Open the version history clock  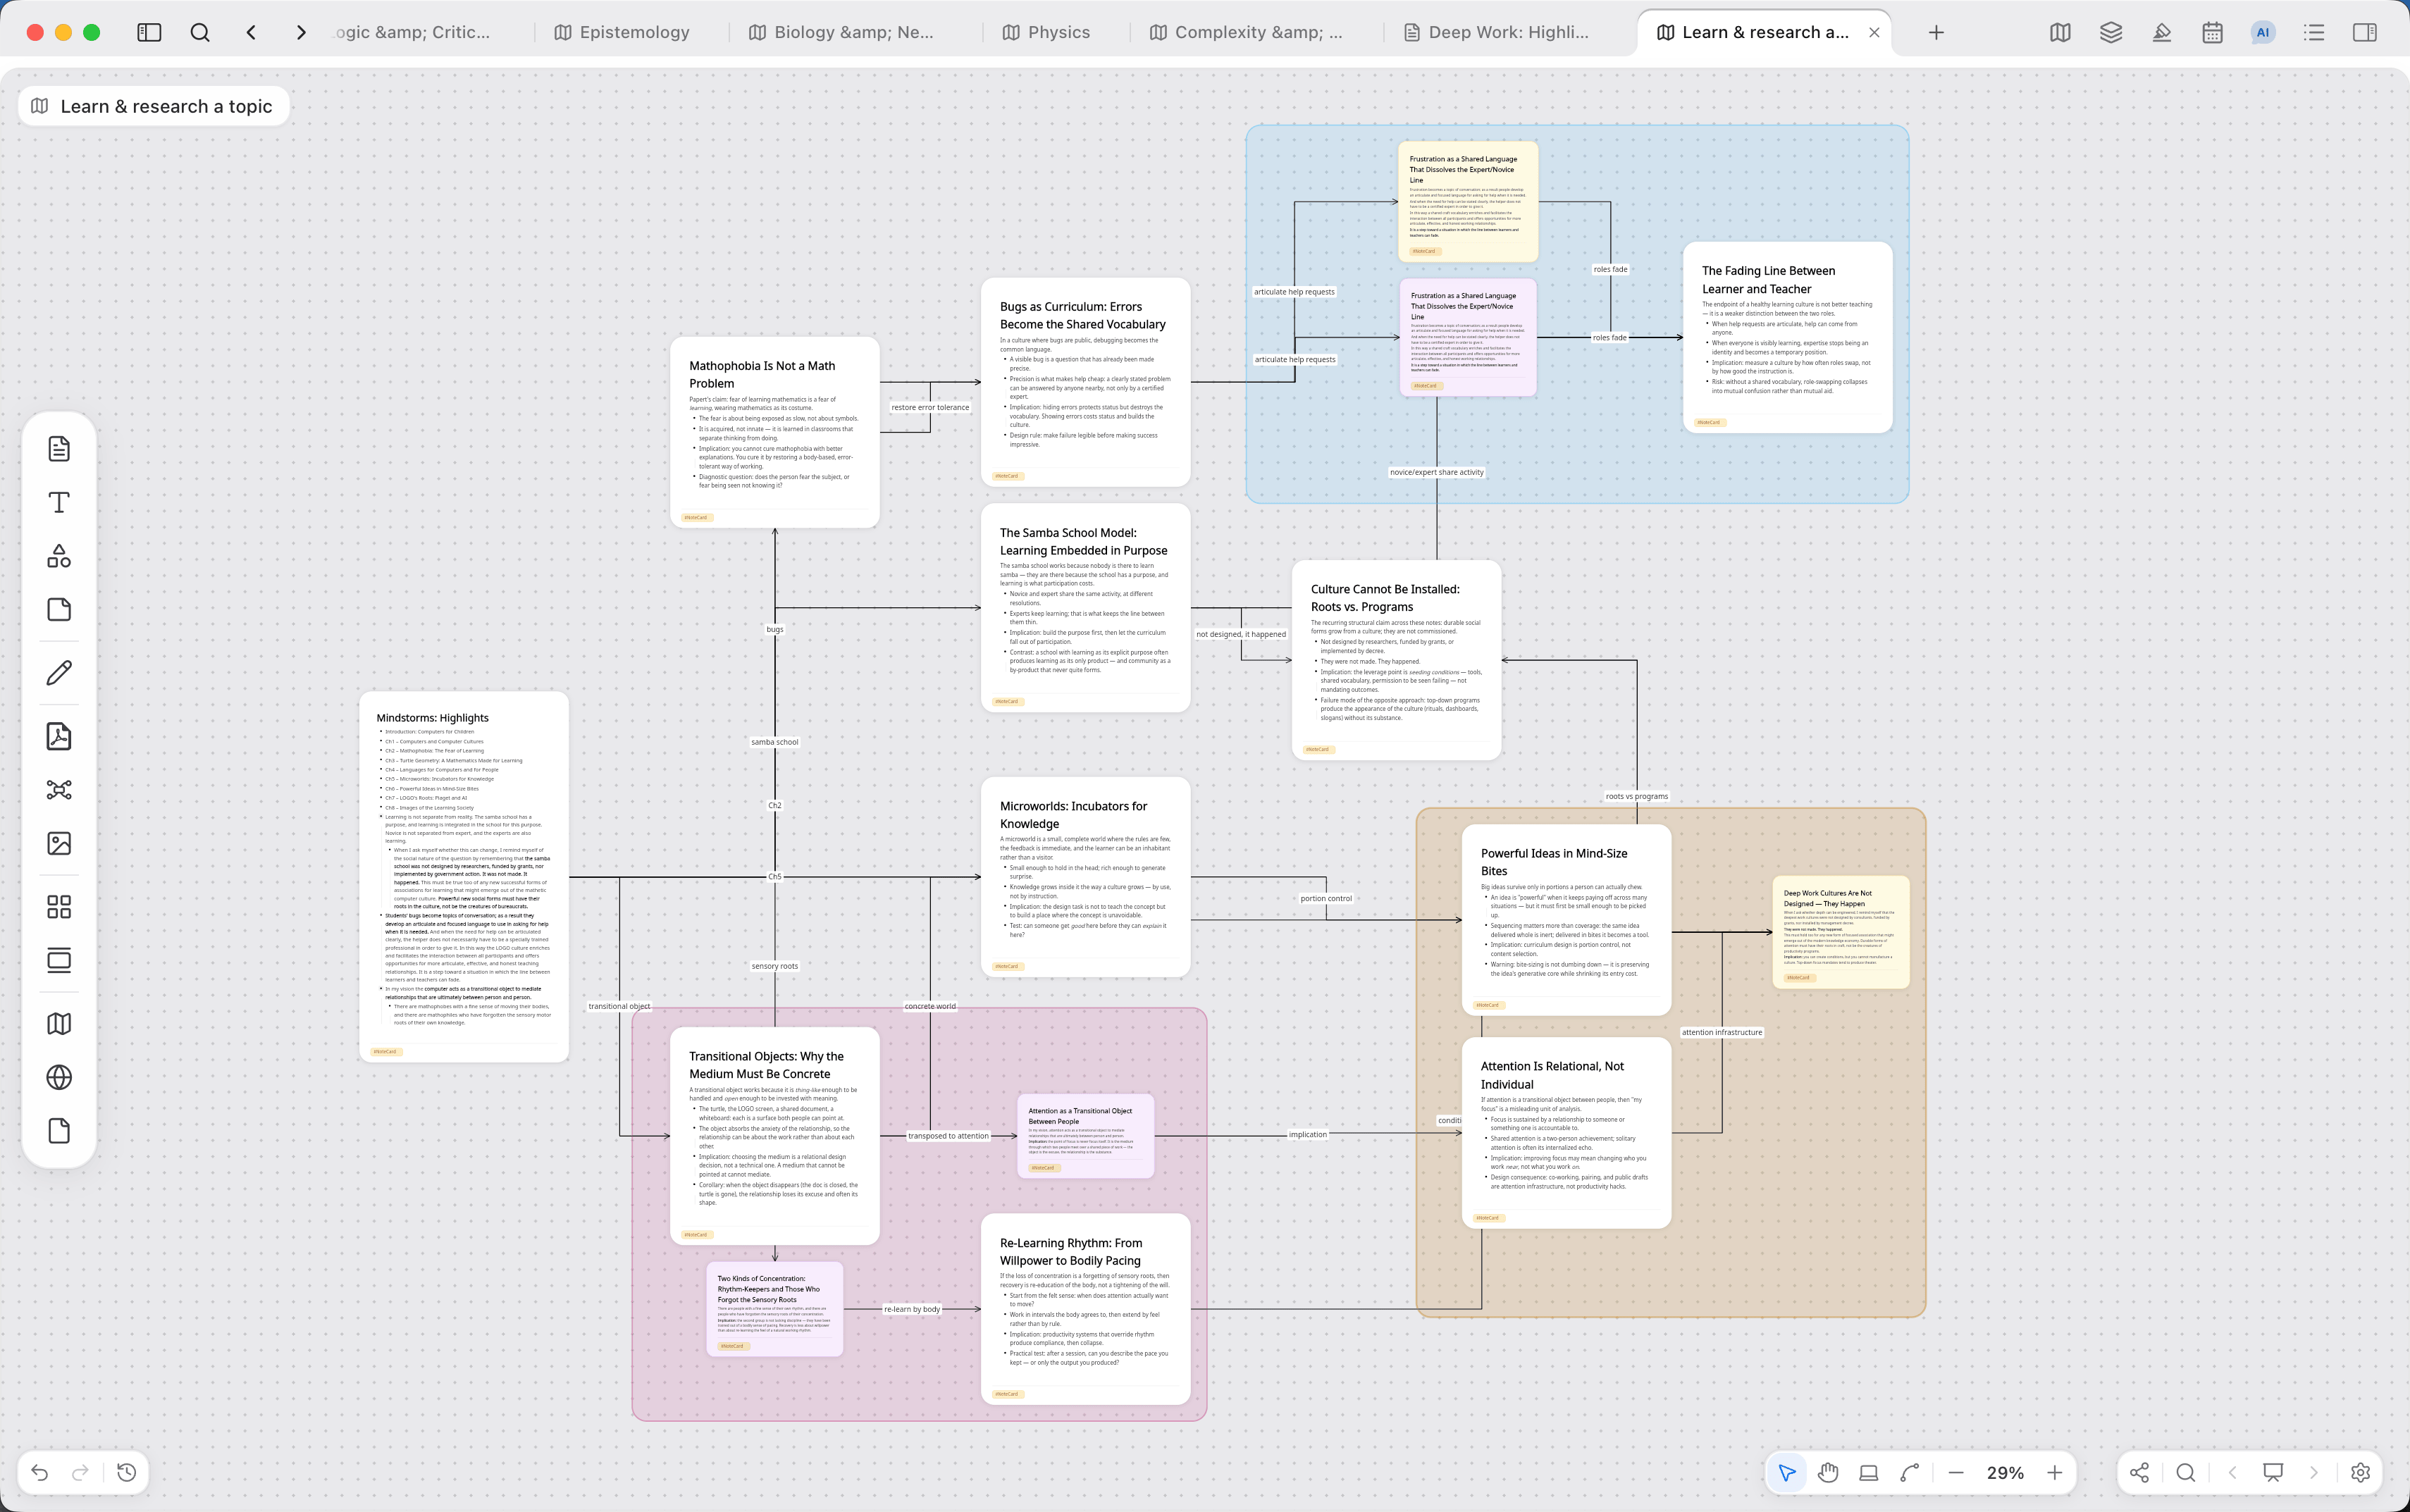tap(127, 1472)
